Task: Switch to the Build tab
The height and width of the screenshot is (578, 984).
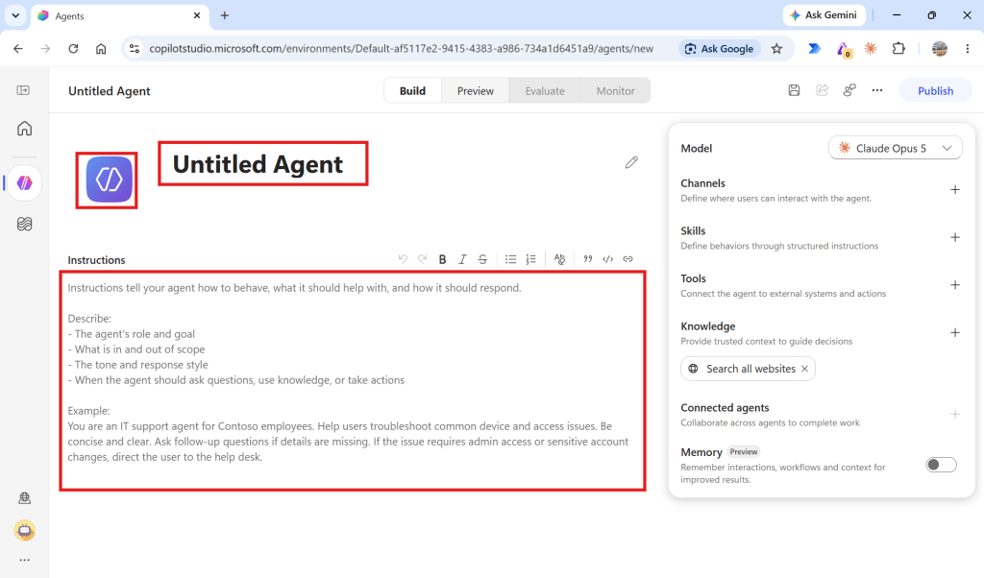Action: click(x=412, y=91)
